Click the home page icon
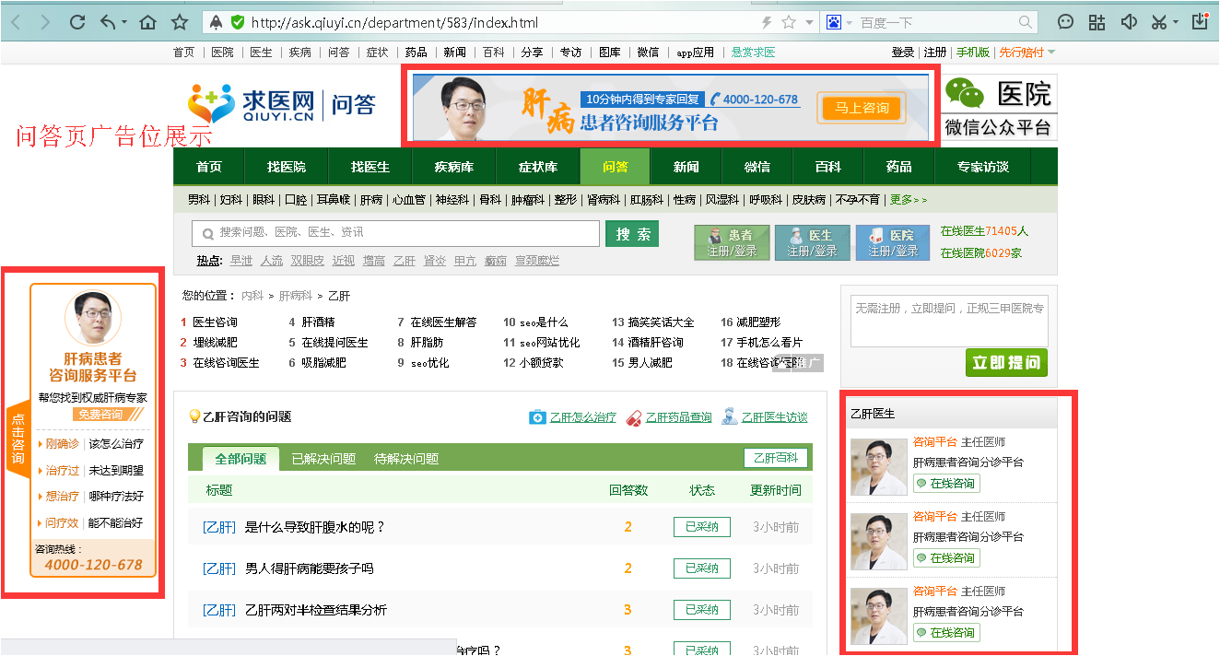The image size is (1220, 656). (147, 22)
